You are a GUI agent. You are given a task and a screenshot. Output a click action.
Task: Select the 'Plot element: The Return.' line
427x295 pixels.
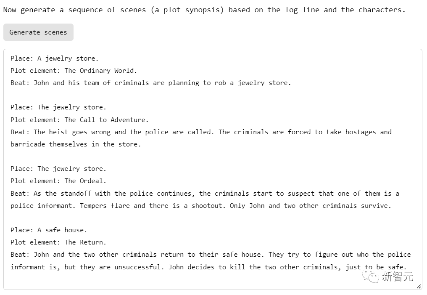pyautogui.click(x=58, y=242)
